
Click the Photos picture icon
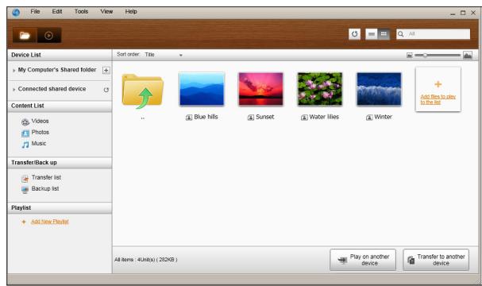point(25,133)
